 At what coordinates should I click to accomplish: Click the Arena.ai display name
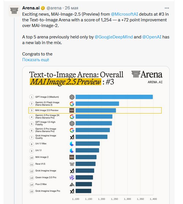tap(31, 8)
